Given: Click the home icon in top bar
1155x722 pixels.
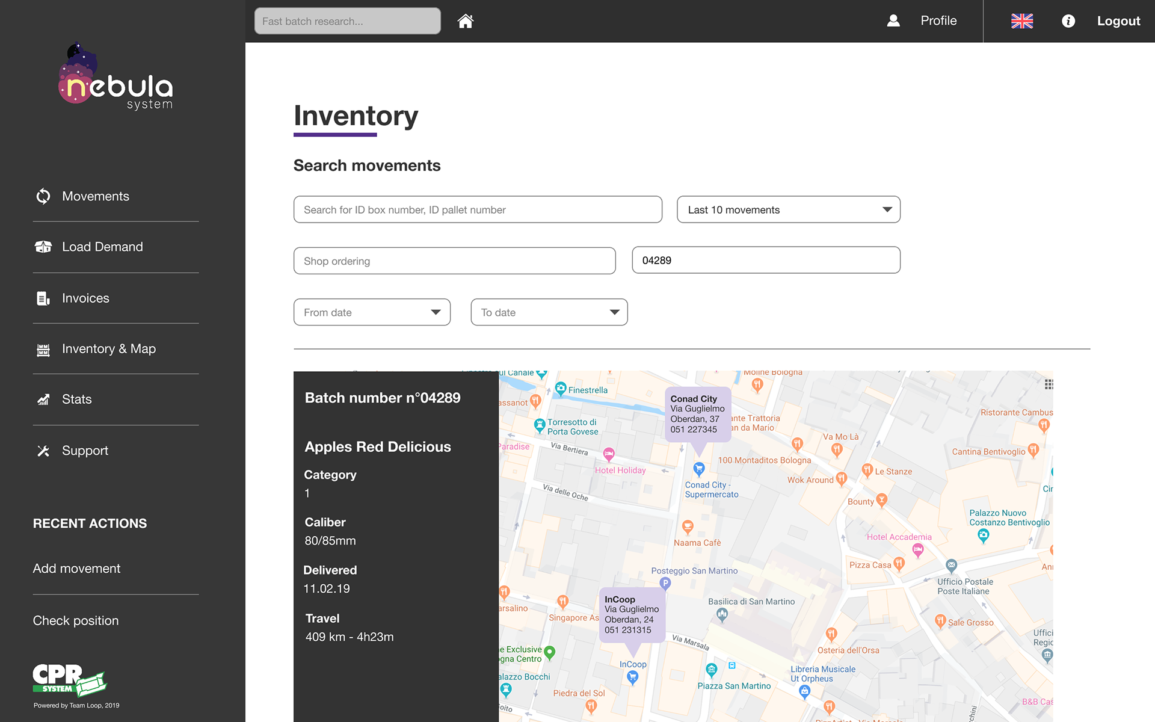Looking at the screenshot, I should [465, 21].
